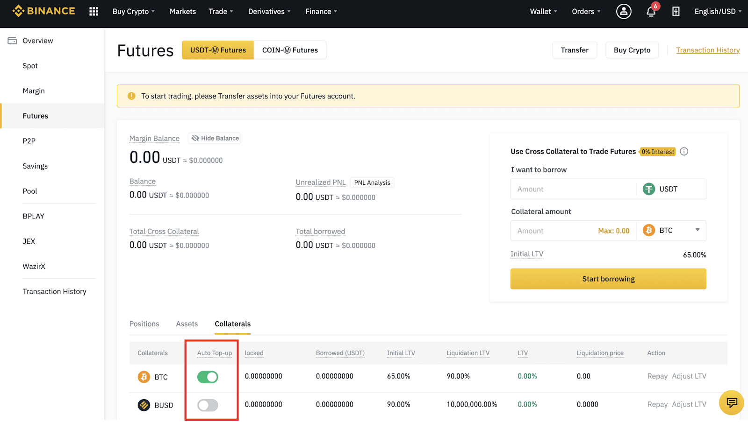The width and height of the screenshot is (748, 422).
Task: Click Repay in the BTC row
Action: (x=657, y=376)
